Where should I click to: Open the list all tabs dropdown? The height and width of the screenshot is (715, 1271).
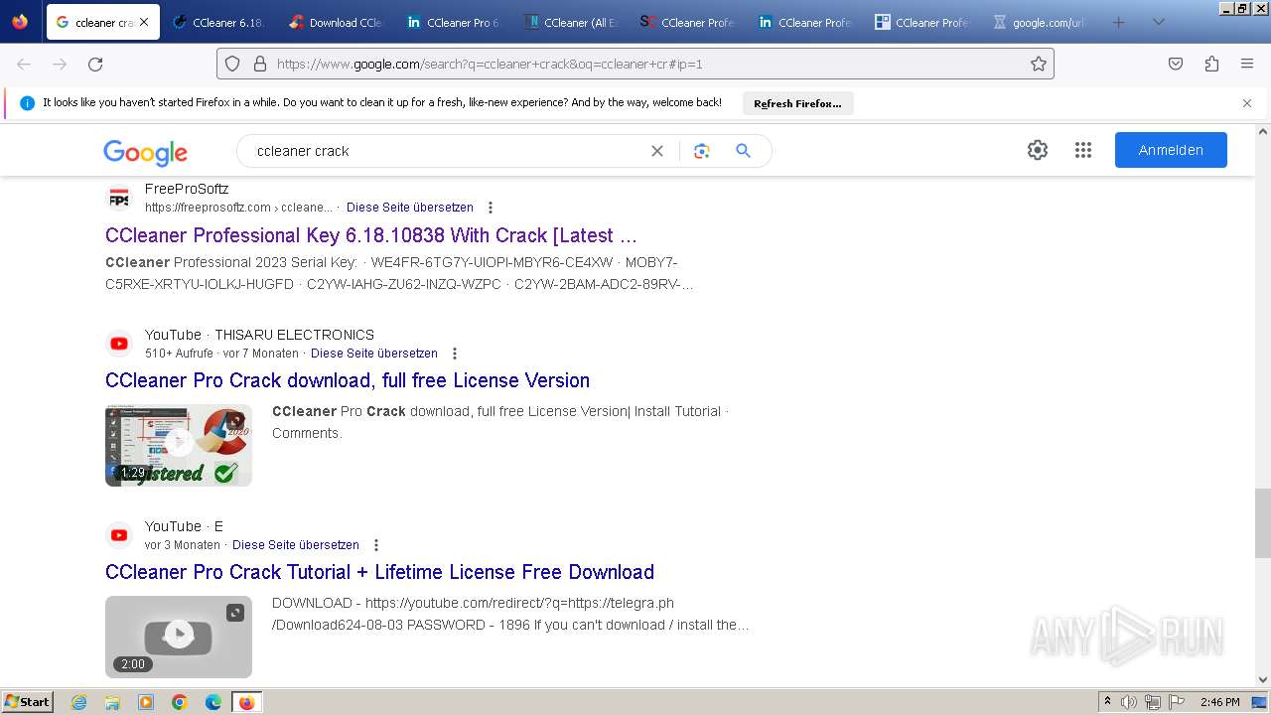coord(1158,22)
